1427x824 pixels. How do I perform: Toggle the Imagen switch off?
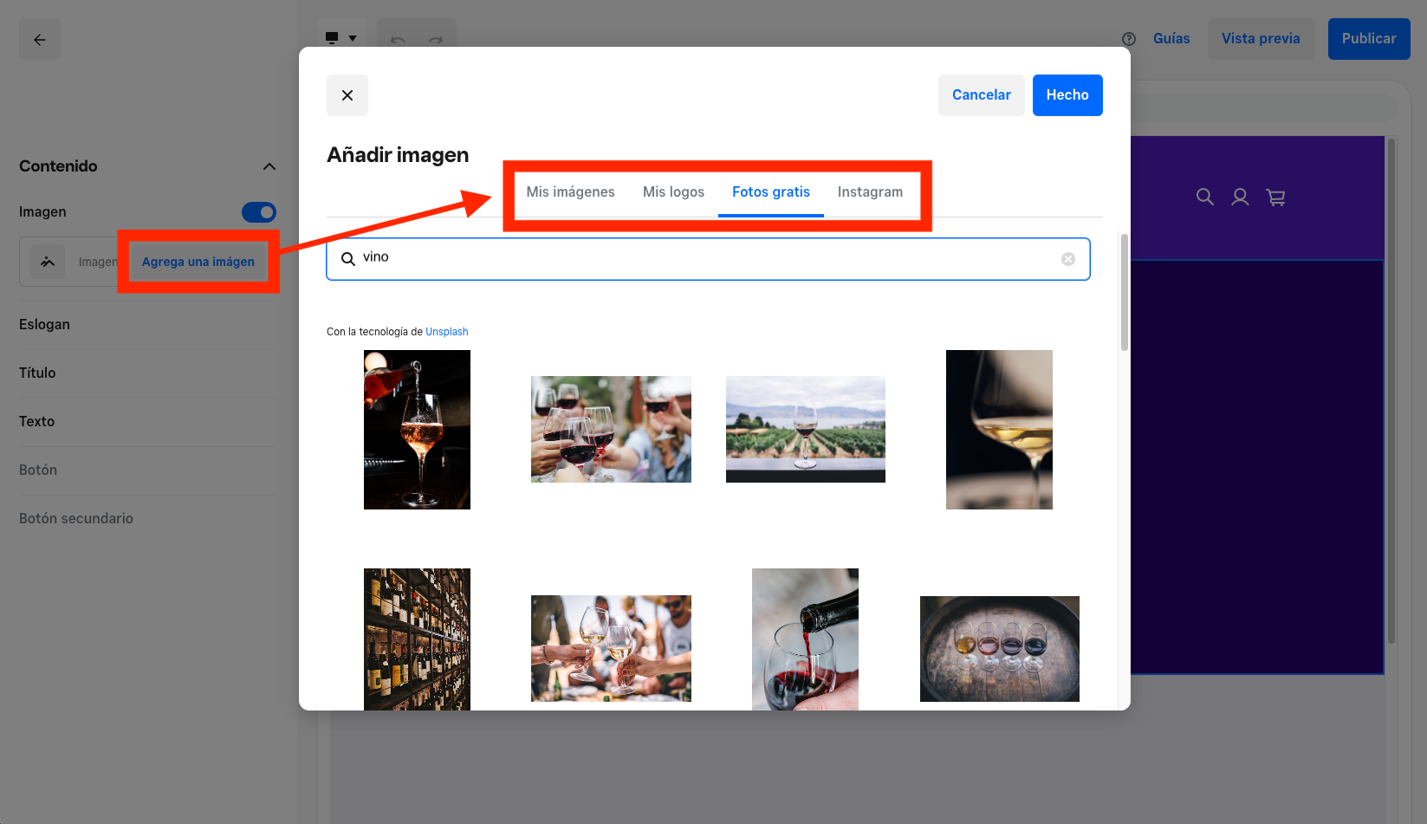pos(259,212)
